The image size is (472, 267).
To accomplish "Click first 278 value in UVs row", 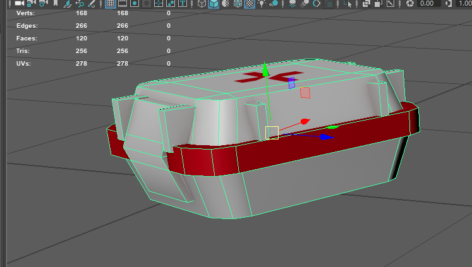I will tap(82, 64).
